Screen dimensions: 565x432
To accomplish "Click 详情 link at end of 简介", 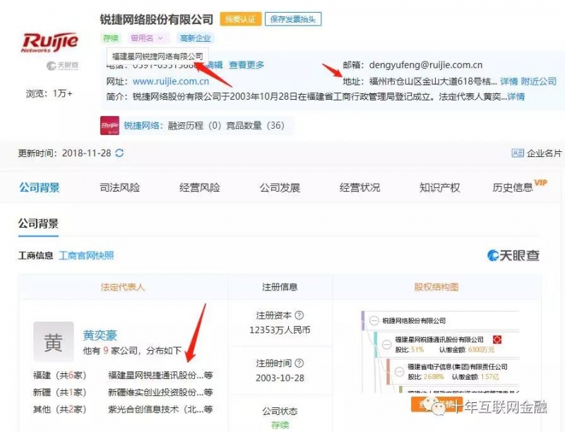I will [516, 97].
